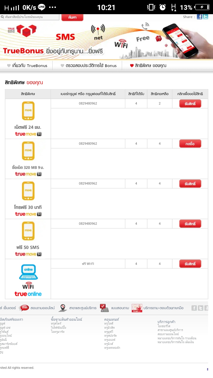Open the เกี่ยวกับ TrueBonus tab
Viewport: 213px width, 378px height.
[x=27, y=66]
